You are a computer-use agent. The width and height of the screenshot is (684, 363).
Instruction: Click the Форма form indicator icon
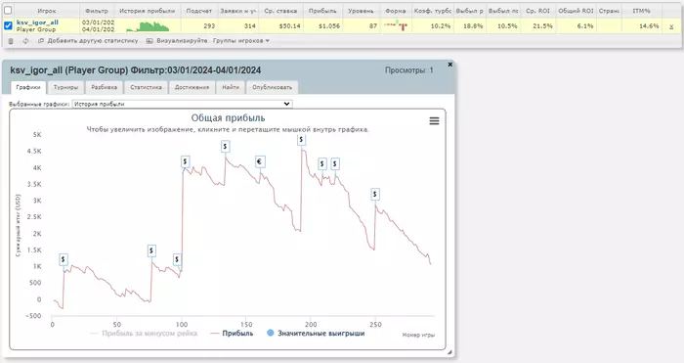396,25
